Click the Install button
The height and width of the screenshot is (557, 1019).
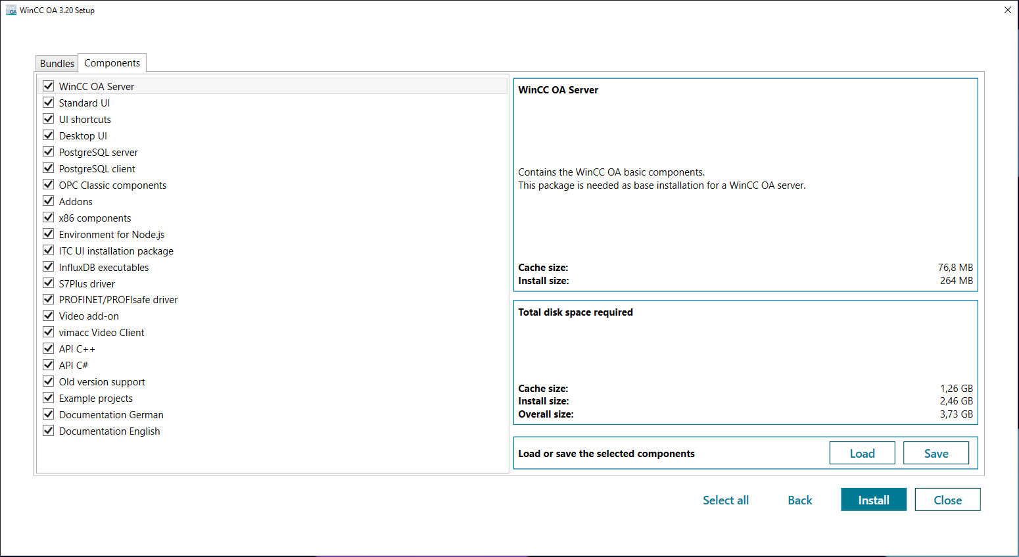(x=873, y=500)
